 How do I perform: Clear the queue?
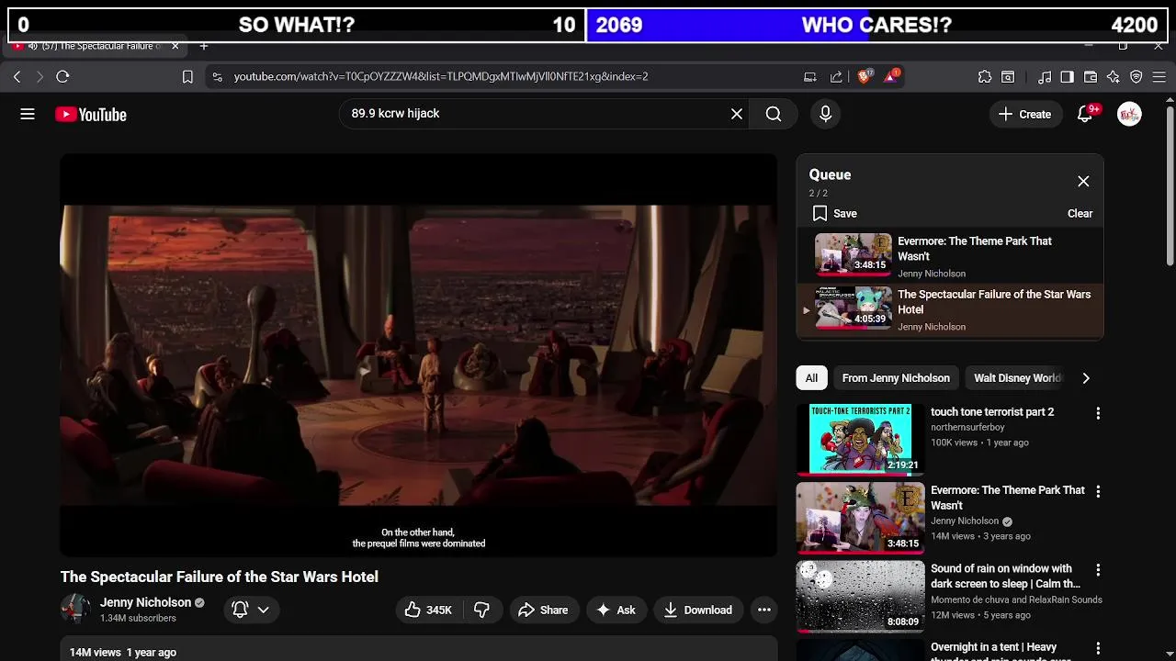coord(1080,214)
